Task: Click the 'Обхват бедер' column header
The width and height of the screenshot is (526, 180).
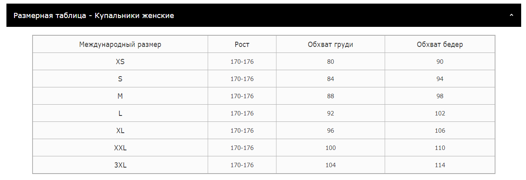Action: (440, 44)
